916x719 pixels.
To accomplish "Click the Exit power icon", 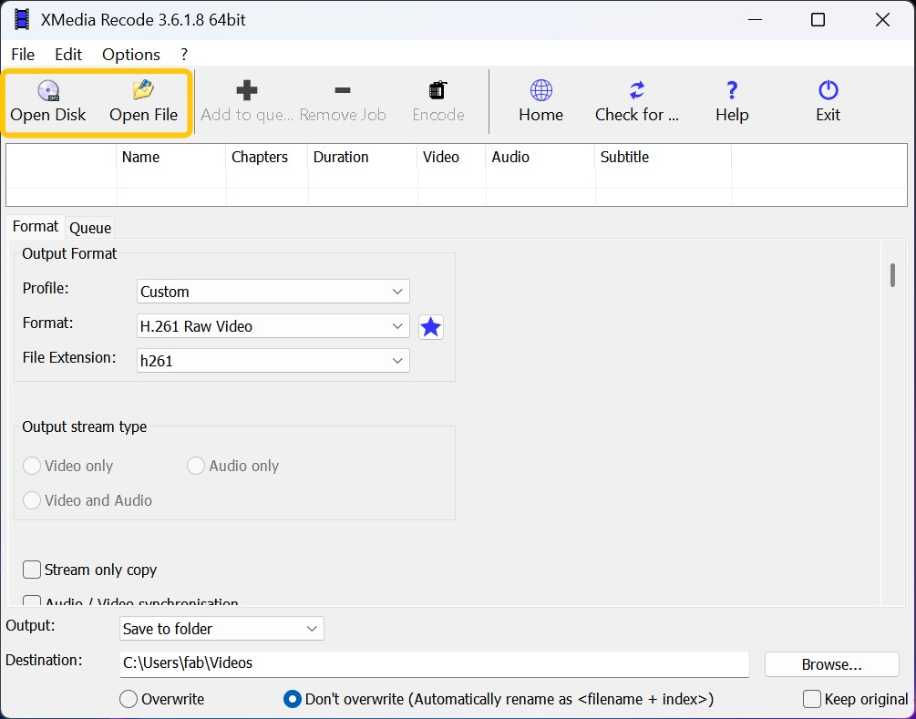I will [827, 100].
